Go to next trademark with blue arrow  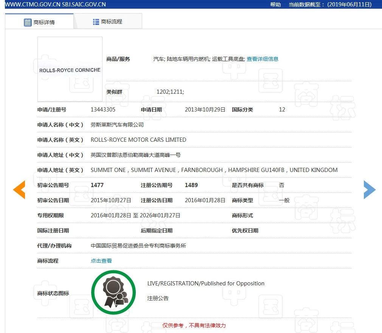click(370, 190)
